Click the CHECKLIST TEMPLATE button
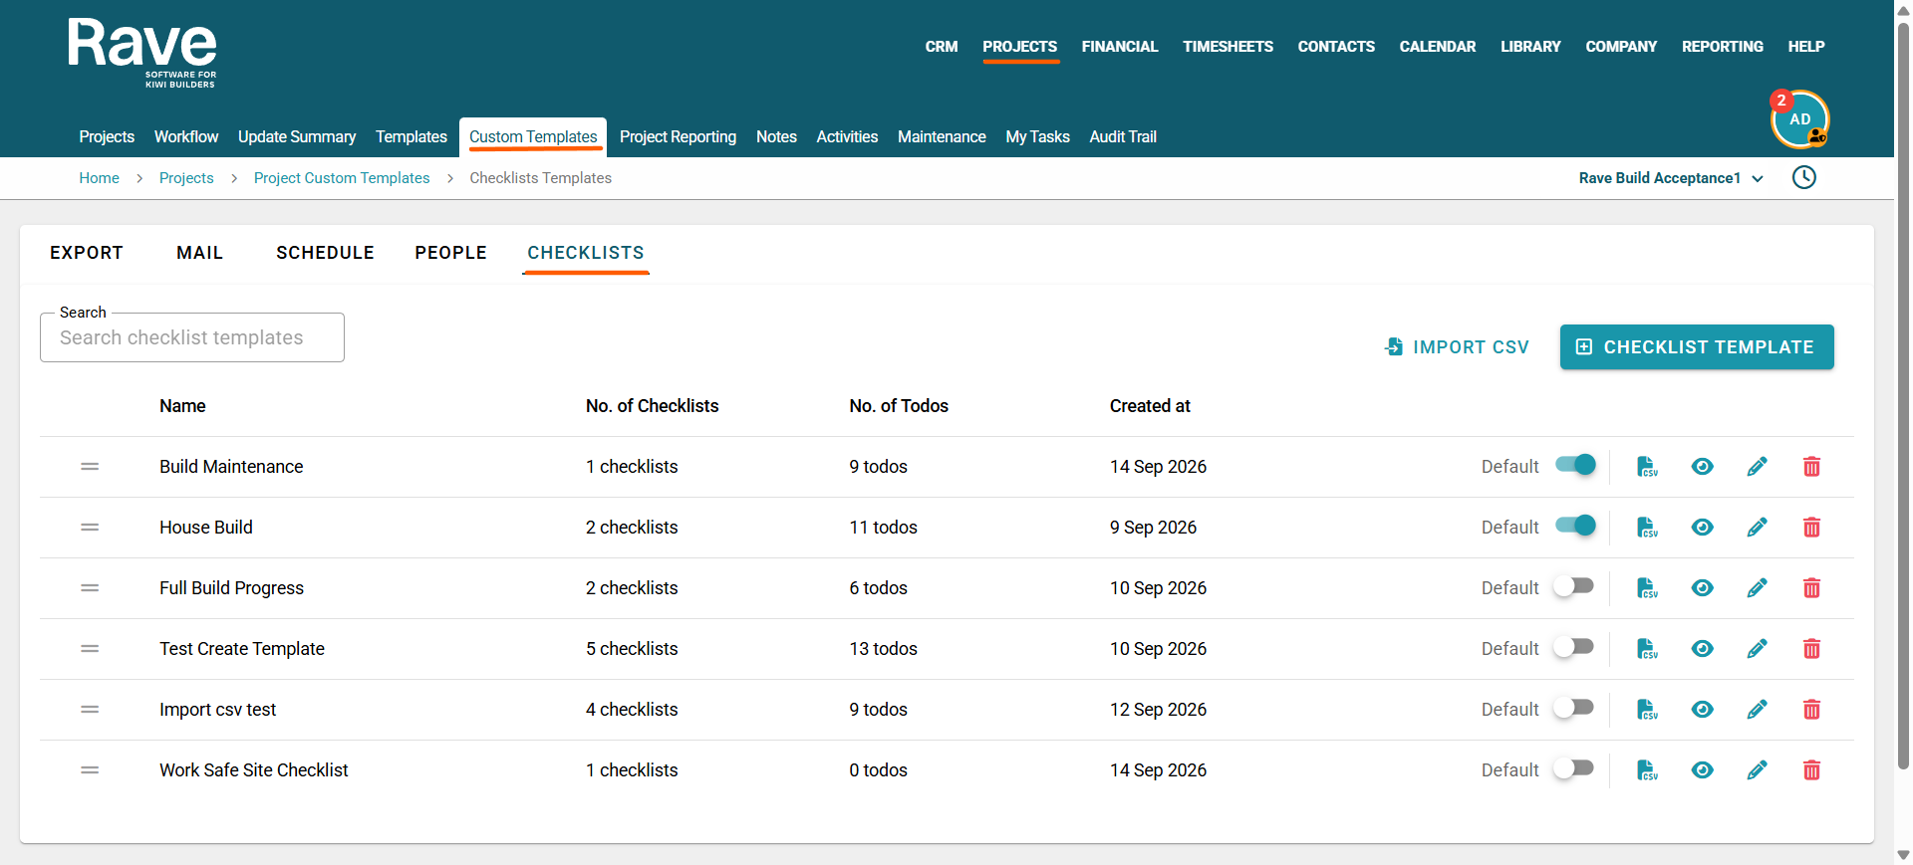Image resolution: width=1913 pixels, height=865 pixels. tap(1697, 347)
